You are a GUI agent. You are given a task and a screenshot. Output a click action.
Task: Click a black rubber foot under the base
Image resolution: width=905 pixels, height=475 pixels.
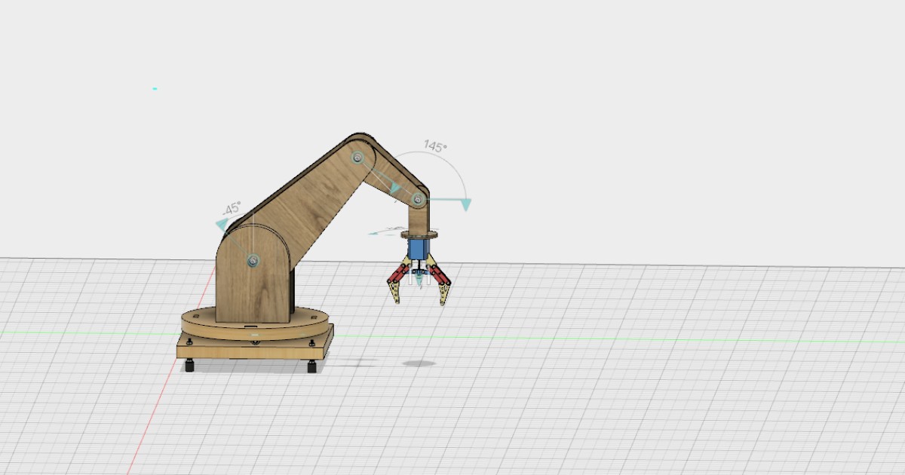coord(189,366)
